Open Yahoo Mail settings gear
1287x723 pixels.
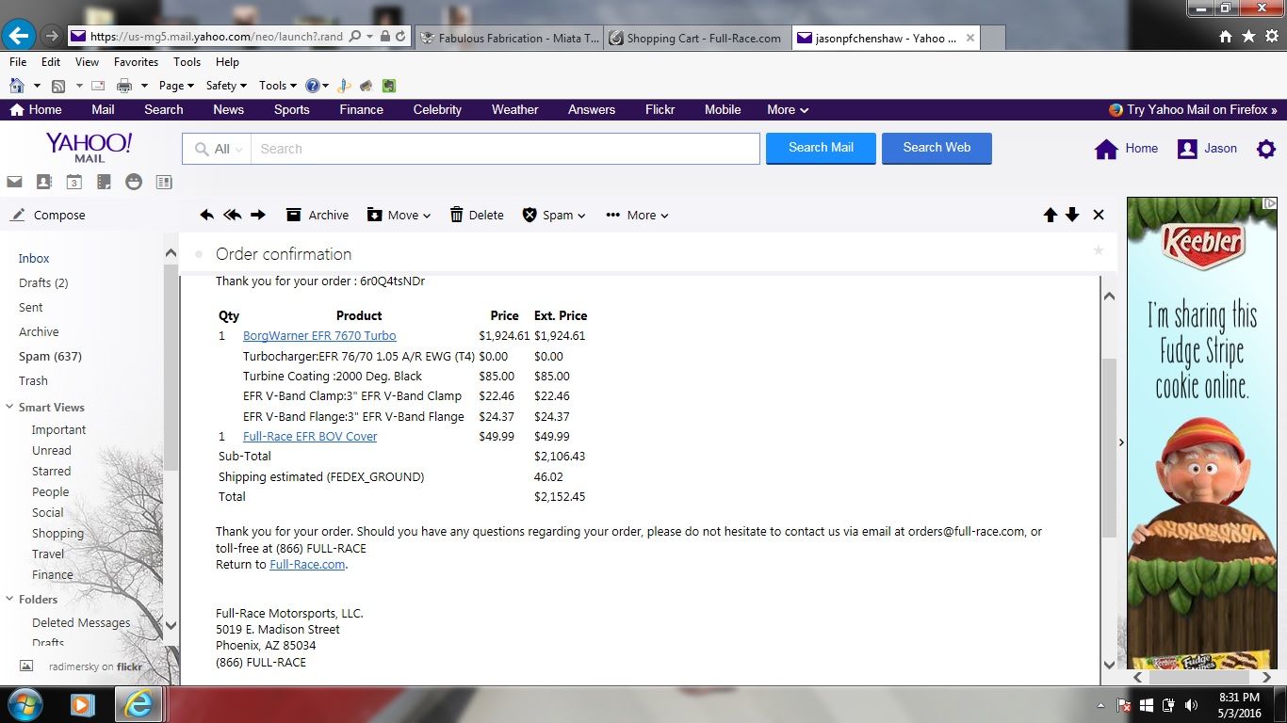(1266, 149)
